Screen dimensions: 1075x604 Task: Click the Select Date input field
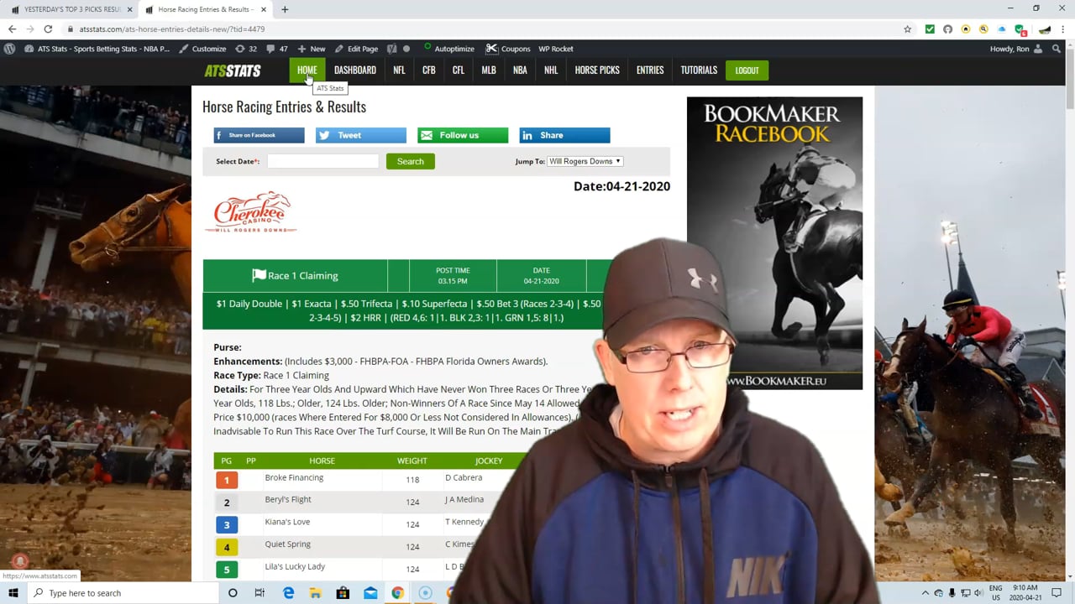pyautogui.click(x=323, y=161)
